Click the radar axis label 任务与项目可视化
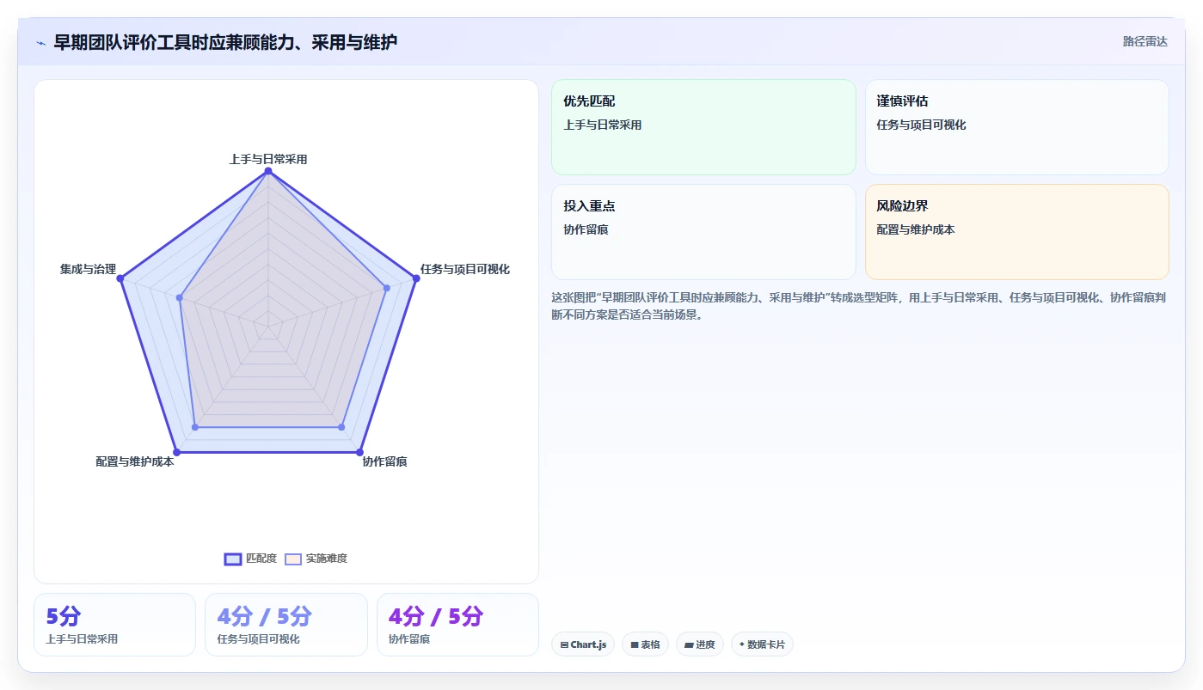Image resolution: width=1203 pixels, height=690 pixels. (x=465, y=269)
